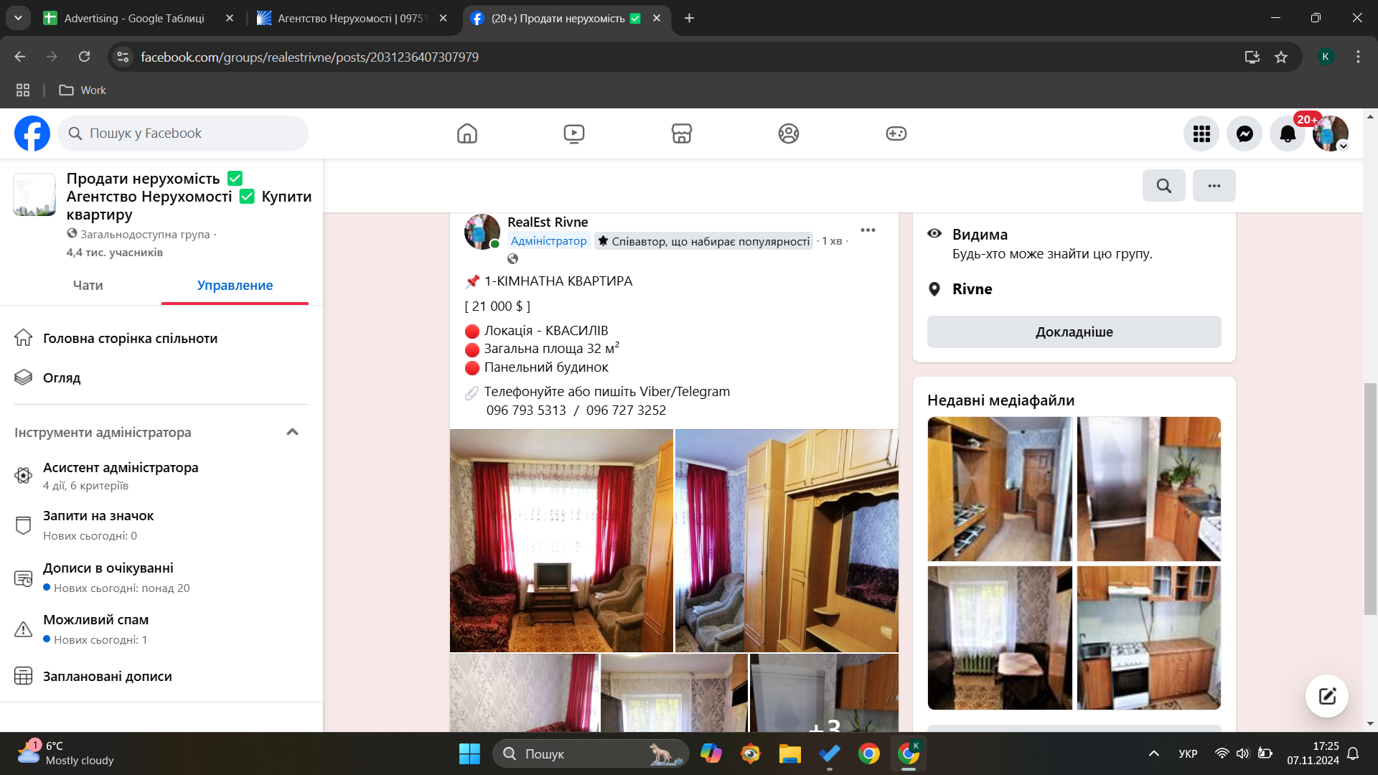This screenshot has height=775, width=1378.
Task: Open the Marketplace icon
Action: coord(681,133)
